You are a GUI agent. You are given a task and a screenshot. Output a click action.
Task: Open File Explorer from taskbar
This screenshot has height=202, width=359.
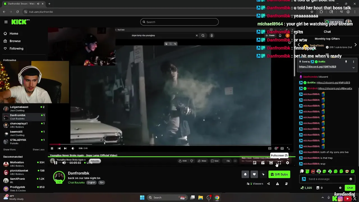[x=201, y=198]
